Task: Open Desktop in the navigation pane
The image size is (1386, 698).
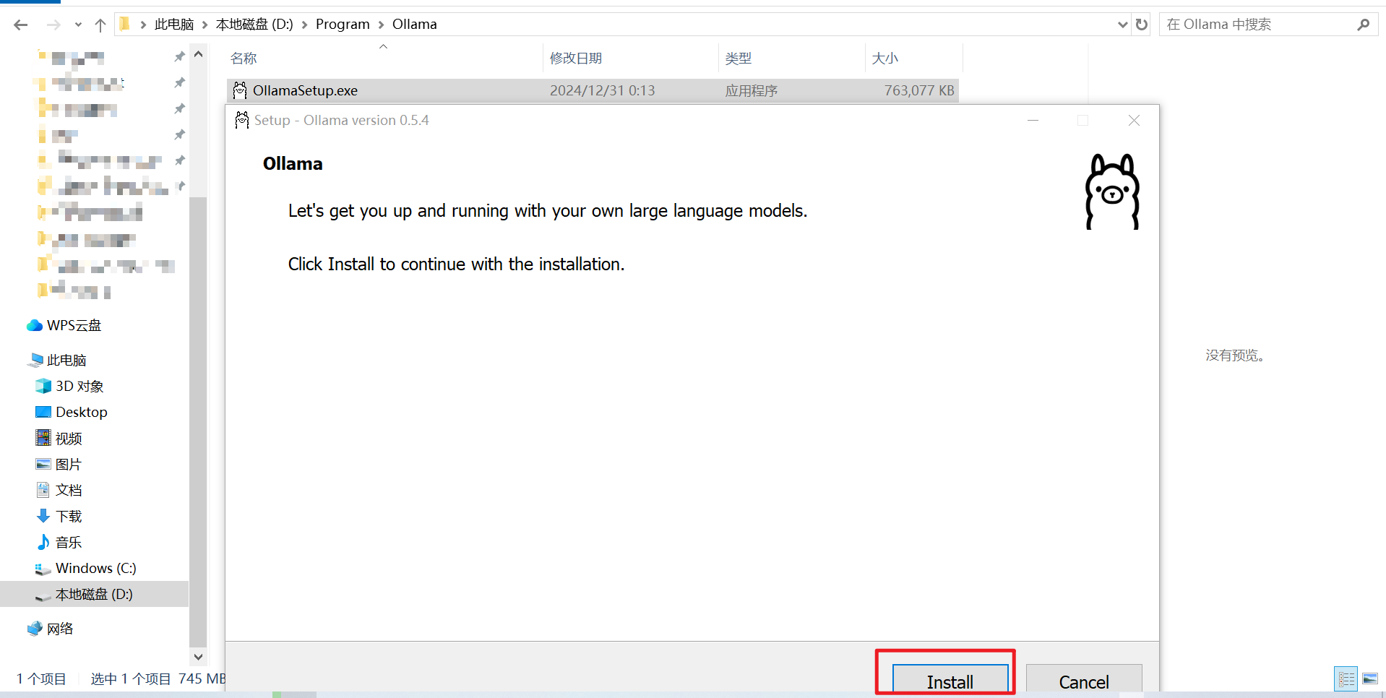Action: point(82,412)
